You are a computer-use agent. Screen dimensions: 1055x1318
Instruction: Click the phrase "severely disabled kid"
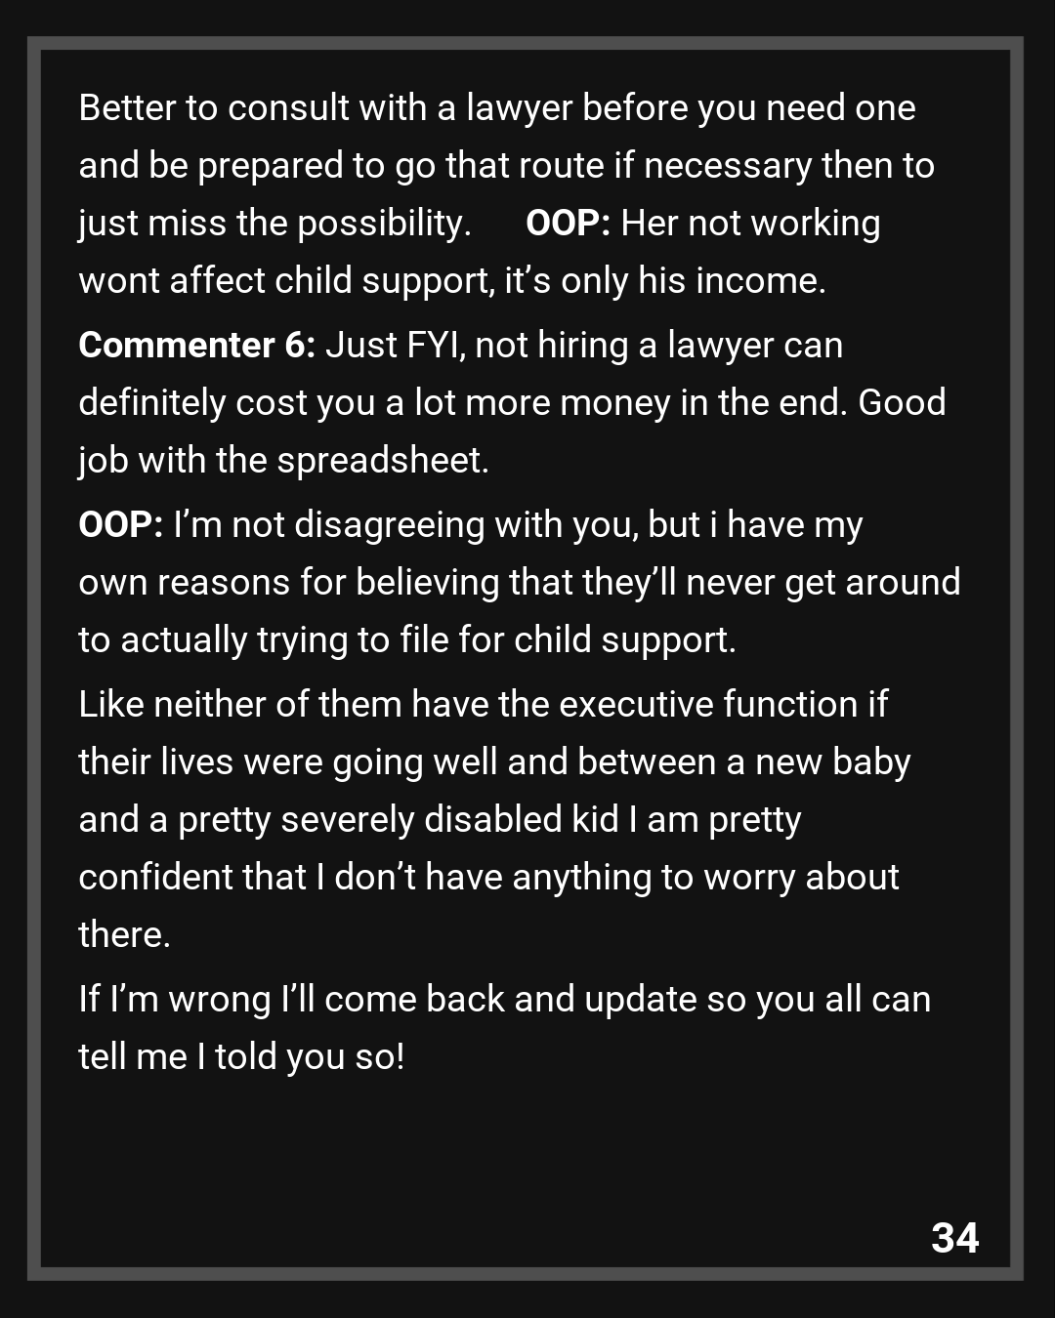pyautogui.click(x=449, y=819)
